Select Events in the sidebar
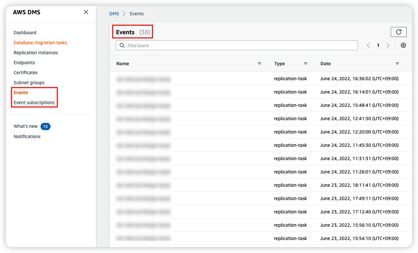418x253 pixels. point(21,93)
